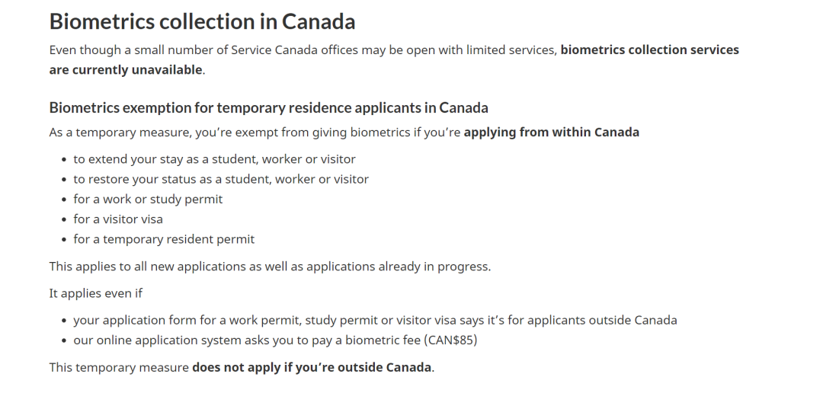Click the line "It applies even if"

96,293
